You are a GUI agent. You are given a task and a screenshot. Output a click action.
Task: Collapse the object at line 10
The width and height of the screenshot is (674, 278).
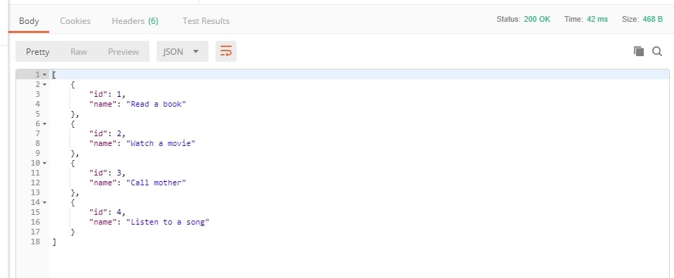click(x=45, y=164)
